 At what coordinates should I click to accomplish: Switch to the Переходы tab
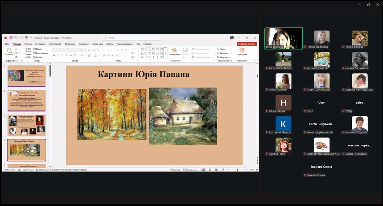pos(70,44)
